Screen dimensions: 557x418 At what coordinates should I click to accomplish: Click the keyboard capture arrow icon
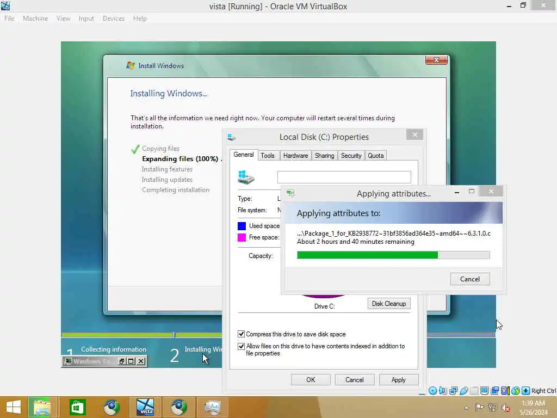pyautogui.click(x=526, y=391)
